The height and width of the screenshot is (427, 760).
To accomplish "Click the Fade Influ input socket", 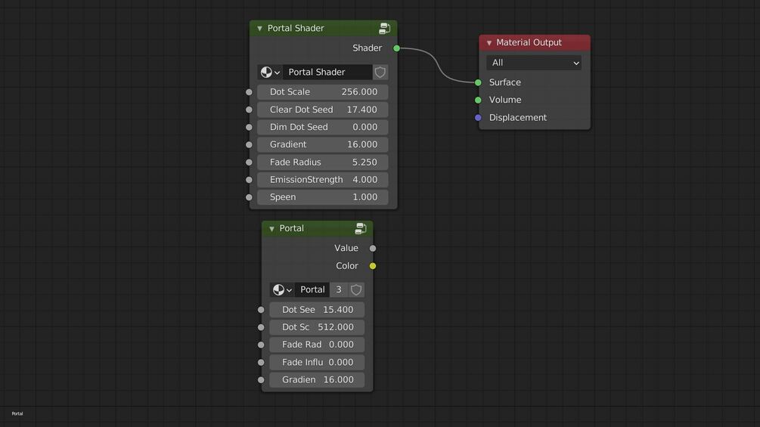I will [261, 362].
